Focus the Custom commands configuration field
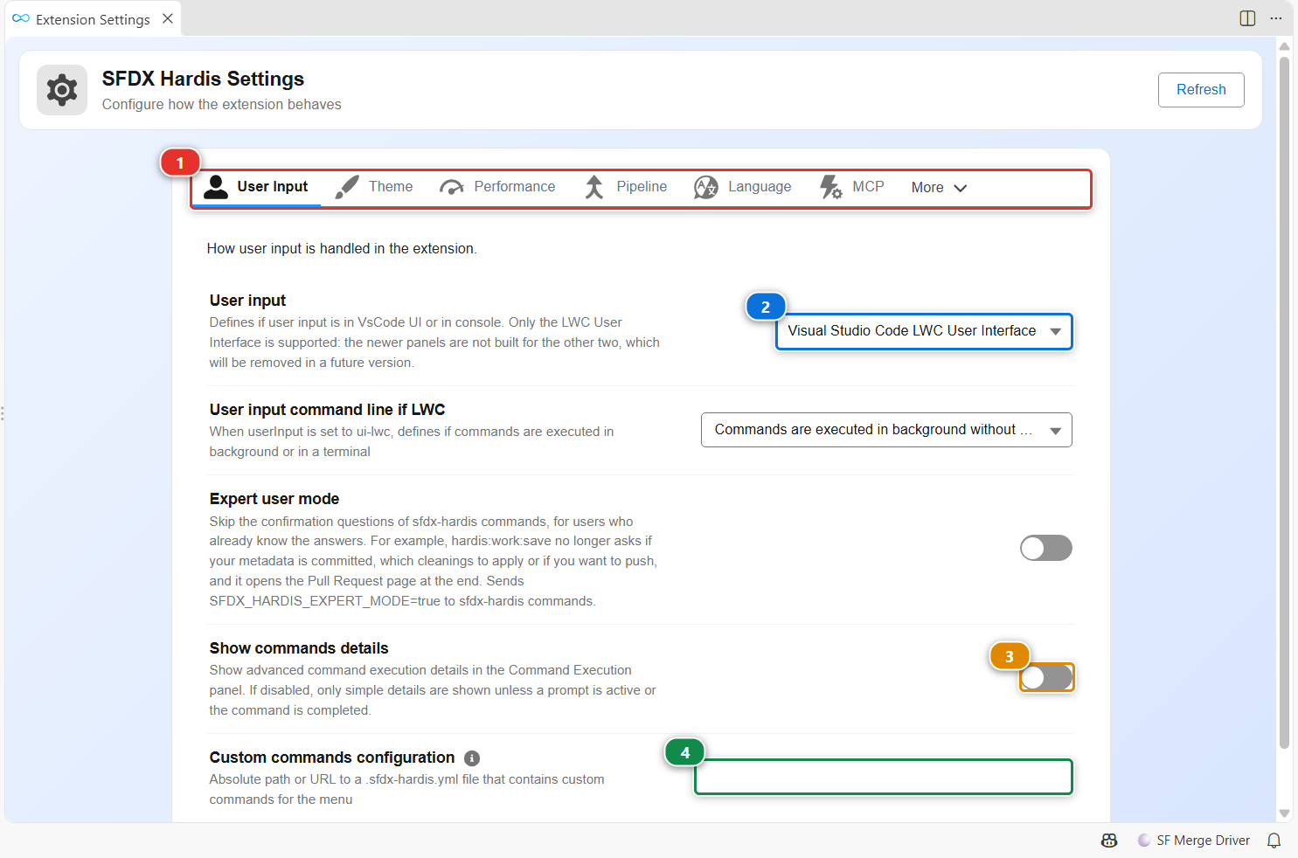 (884, 777)
